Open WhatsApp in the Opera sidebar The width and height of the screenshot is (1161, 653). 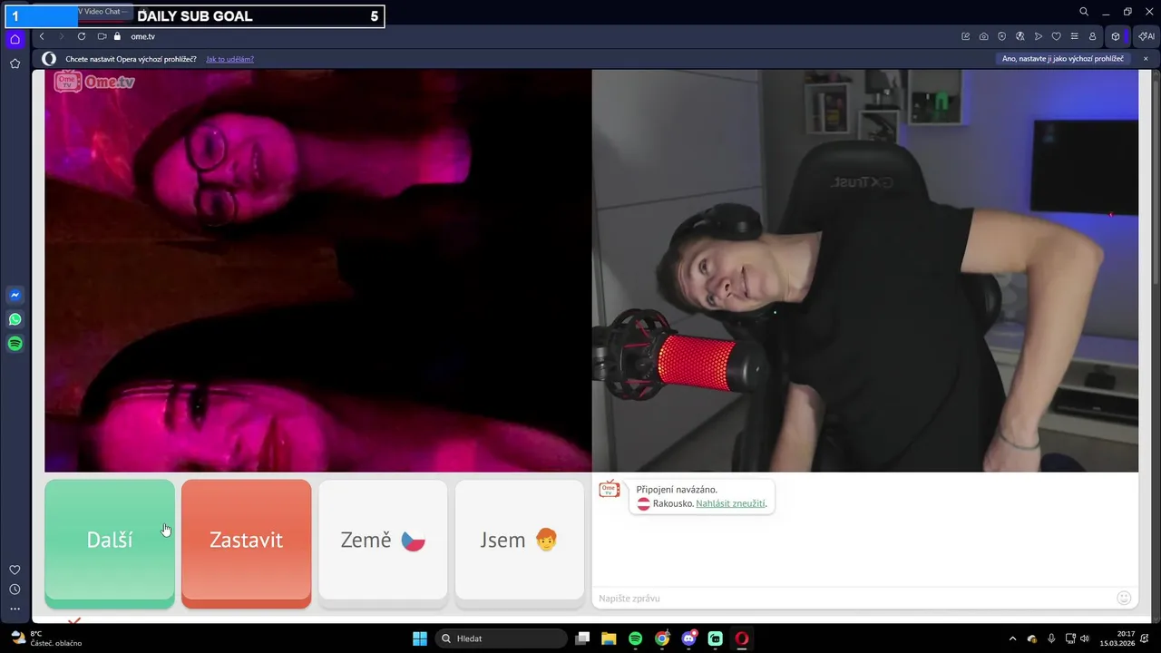click(x=15, y=319)
